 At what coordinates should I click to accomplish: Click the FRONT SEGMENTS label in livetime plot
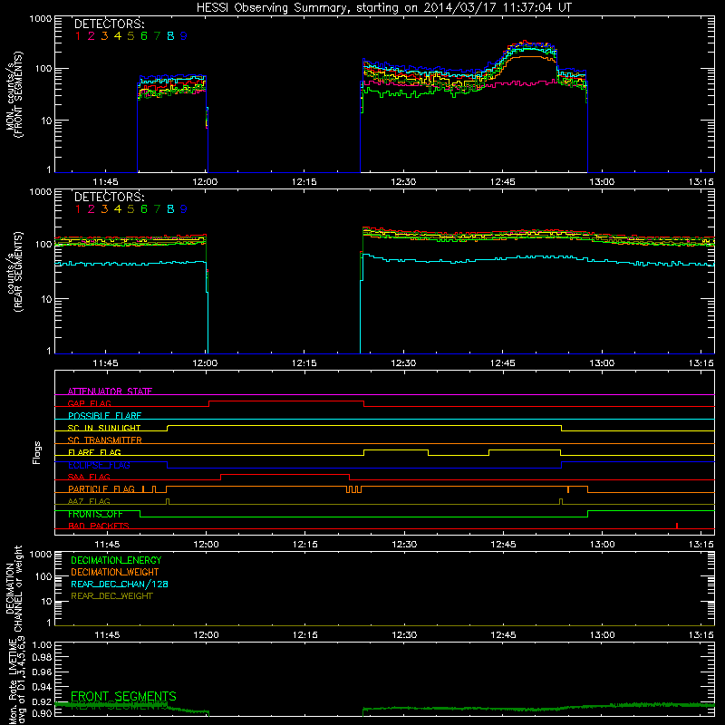[123, 696]
